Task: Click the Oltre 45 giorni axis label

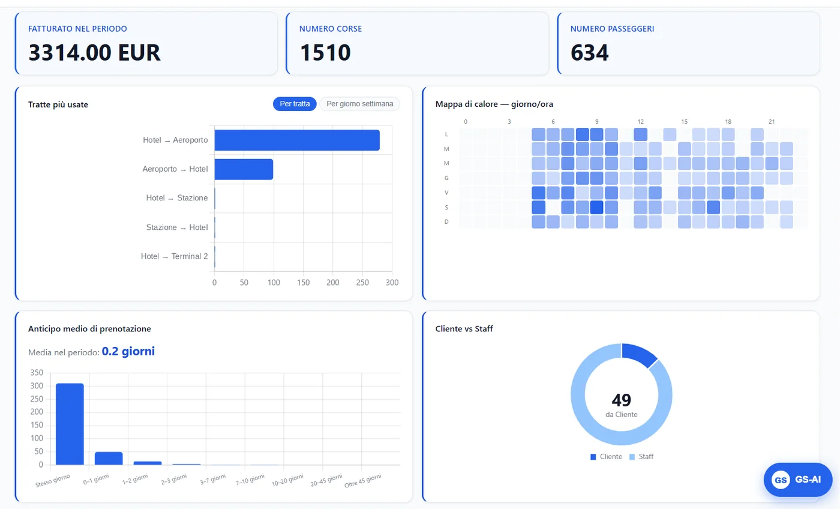Action: 363,481
